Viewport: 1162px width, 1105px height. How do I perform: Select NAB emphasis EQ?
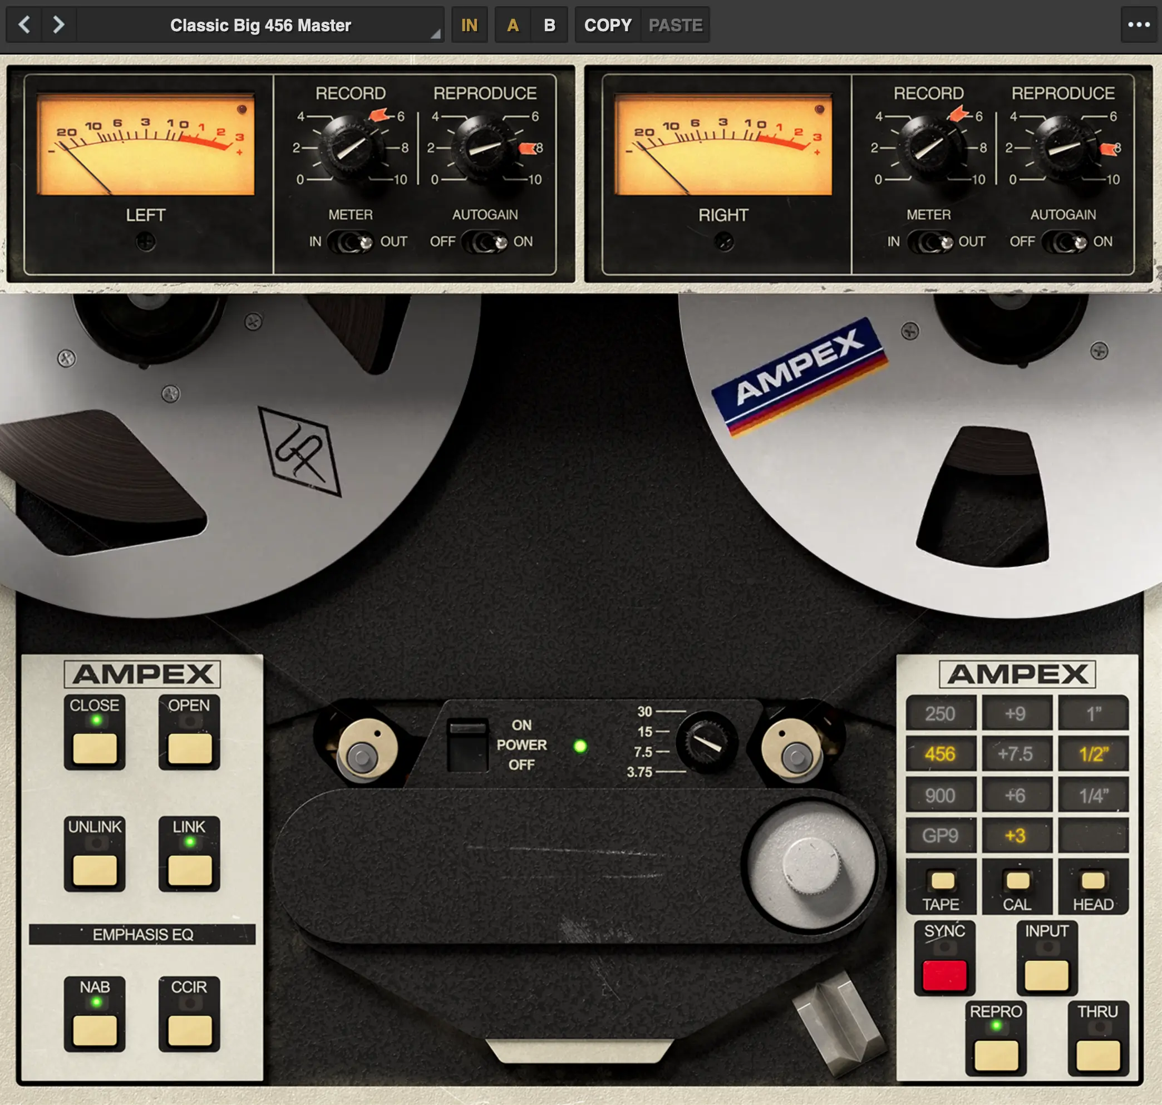tap(94, 1029)
